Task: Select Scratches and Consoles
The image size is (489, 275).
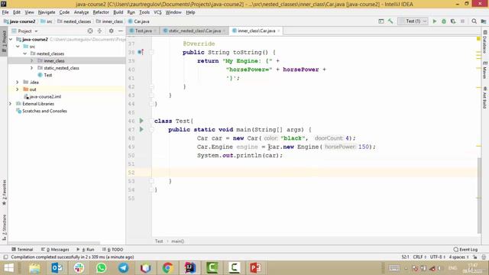Action: [x=44, y=111]
